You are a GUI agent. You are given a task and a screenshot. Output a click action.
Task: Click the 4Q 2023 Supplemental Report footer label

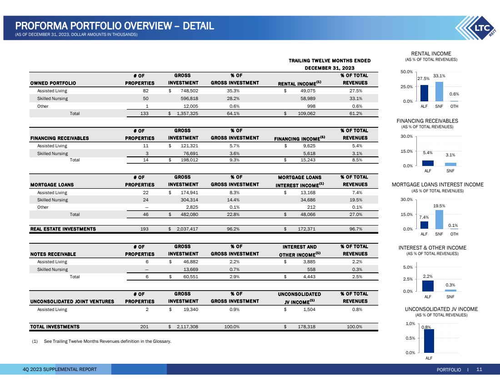[x=60, y=369]
